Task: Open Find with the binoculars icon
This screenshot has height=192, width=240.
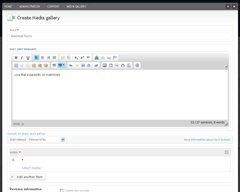Action: pyautogui.click(x=83, y=66)
